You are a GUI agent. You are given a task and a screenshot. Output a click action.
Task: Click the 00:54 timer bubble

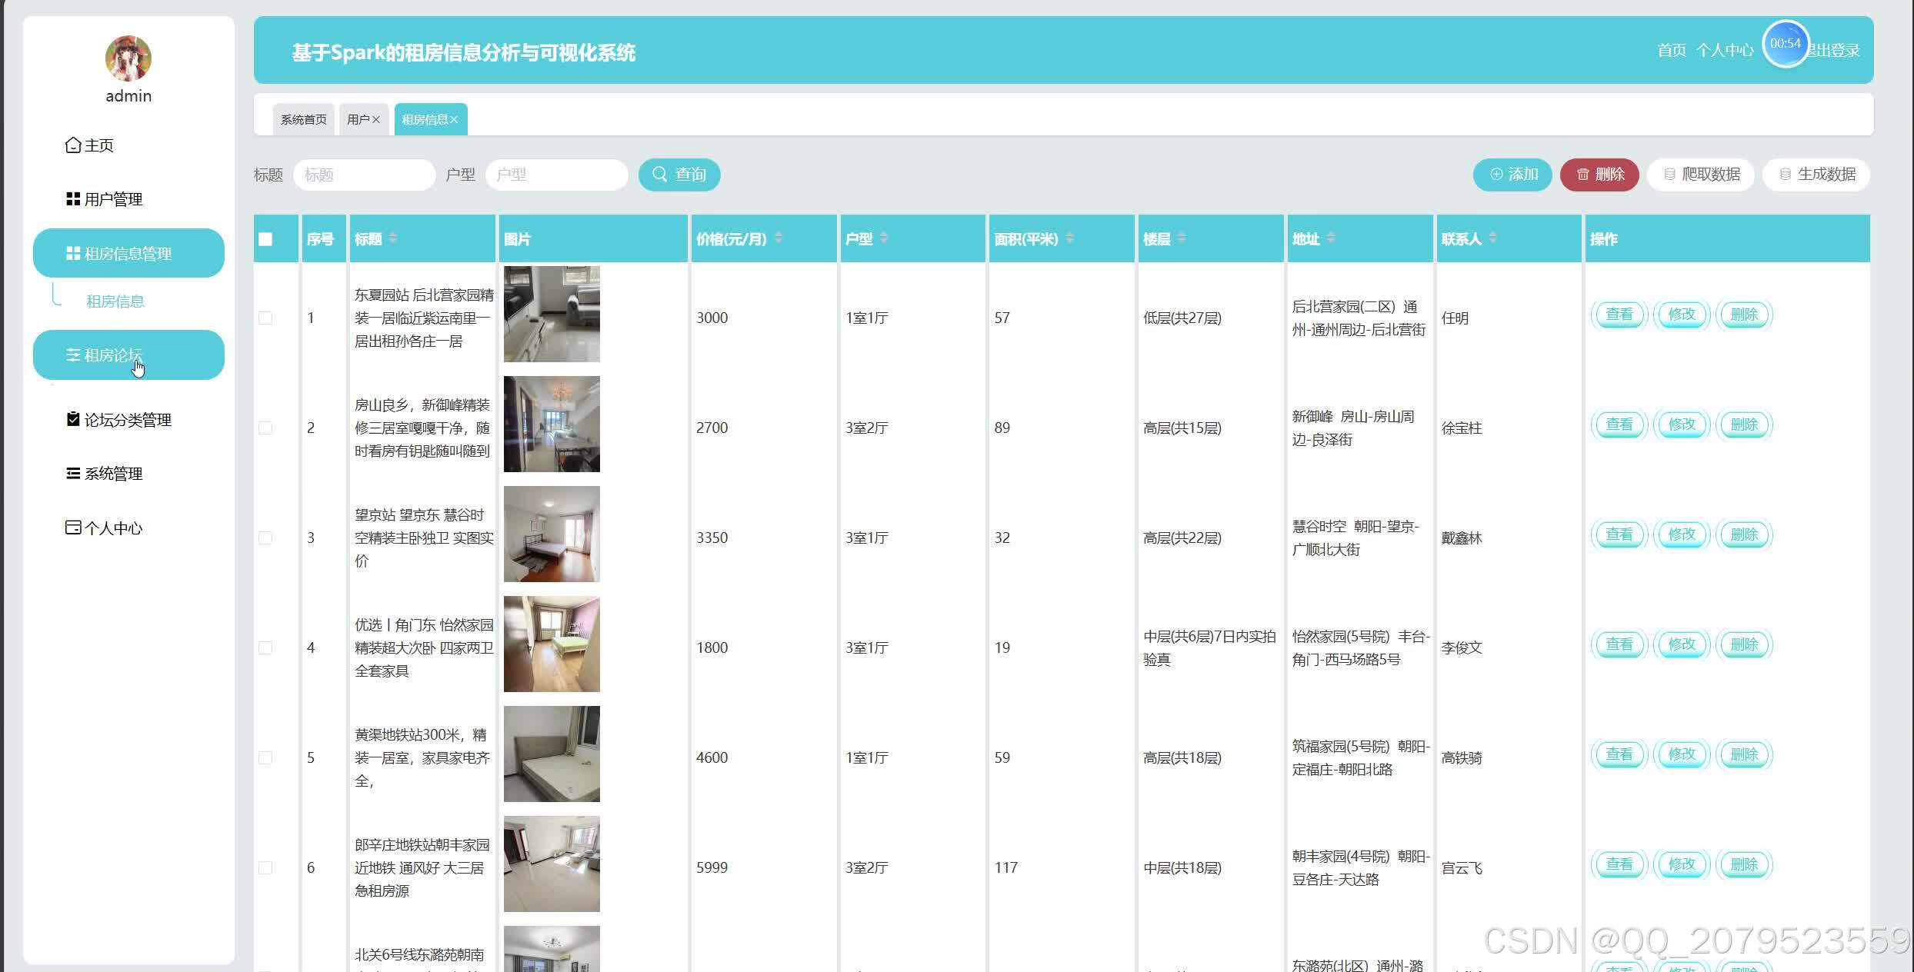1786,44
